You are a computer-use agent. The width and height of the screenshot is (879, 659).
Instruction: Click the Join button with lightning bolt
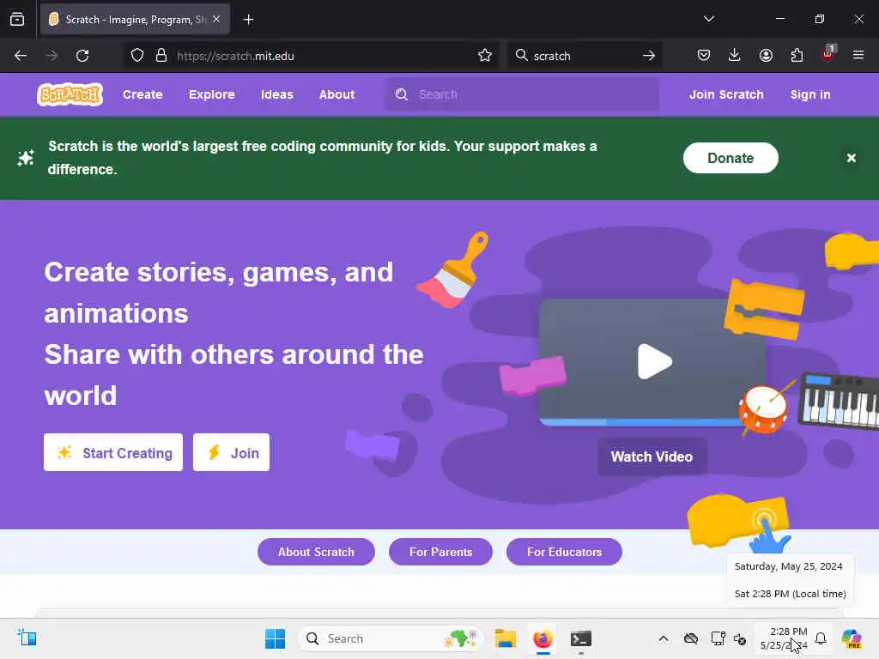point(232,452)
